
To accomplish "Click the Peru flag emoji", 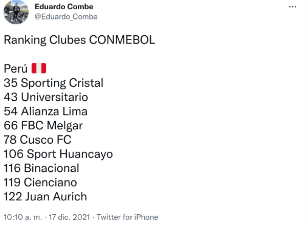I will point(39,69).
